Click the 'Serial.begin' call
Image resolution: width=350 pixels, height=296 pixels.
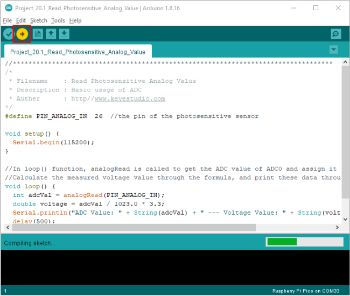click(x=36, y=143)
